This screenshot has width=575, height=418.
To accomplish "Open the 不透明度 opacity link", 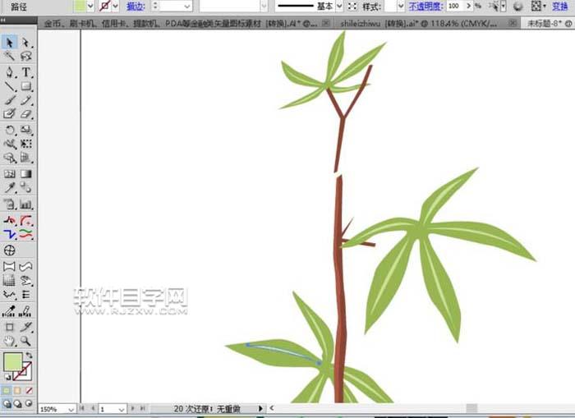I will click(x=424, y=6).
